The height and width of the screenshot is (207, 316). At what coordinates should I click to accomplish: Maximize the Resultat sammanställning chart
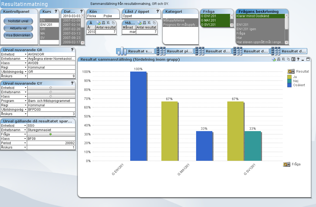[308, 59]
